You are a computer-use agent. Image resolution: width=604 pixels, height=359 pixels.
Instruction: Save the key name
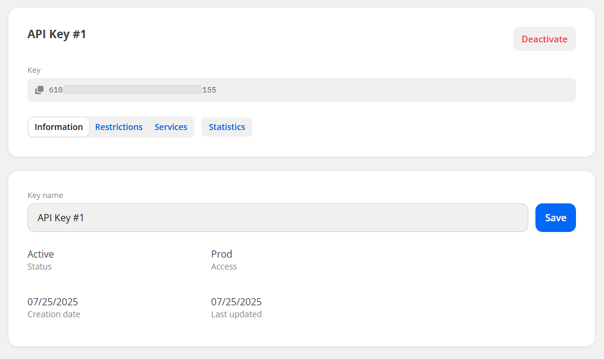555,218
